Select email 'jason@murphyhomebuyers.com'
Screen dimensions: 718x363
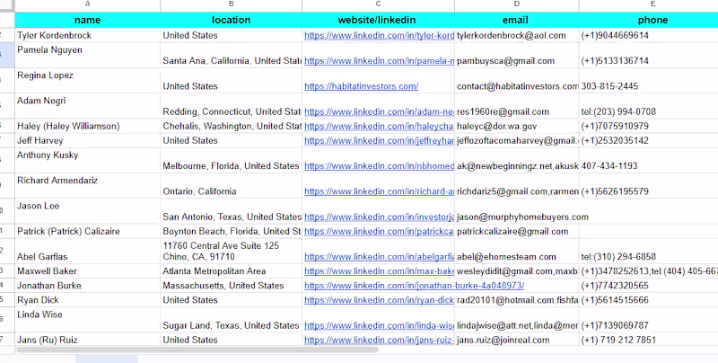517,211
